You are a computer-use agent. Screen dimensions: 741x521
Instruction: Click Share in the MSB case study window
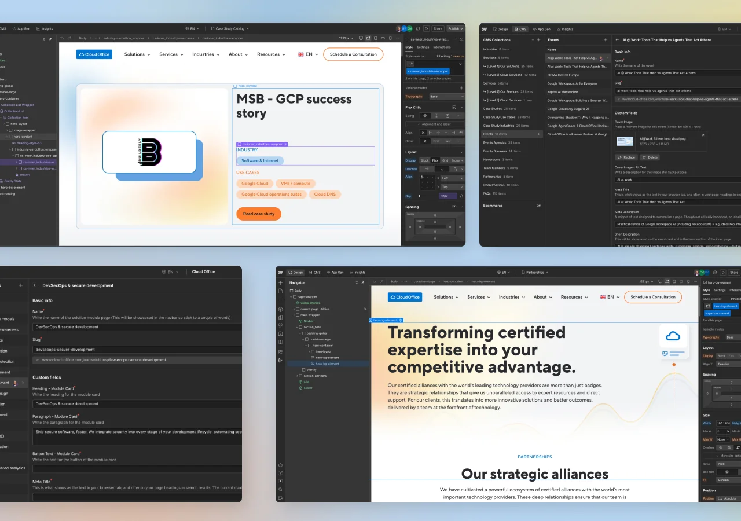pyautogui.click(x=438, y=28)
